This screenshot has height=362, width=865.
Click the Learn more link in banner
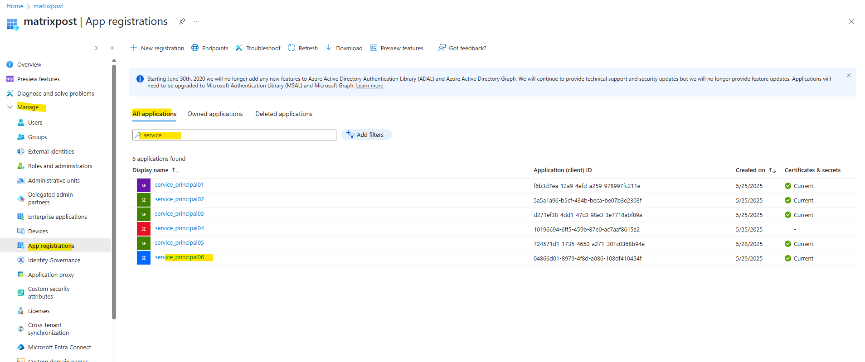click(x=369, y=86)
